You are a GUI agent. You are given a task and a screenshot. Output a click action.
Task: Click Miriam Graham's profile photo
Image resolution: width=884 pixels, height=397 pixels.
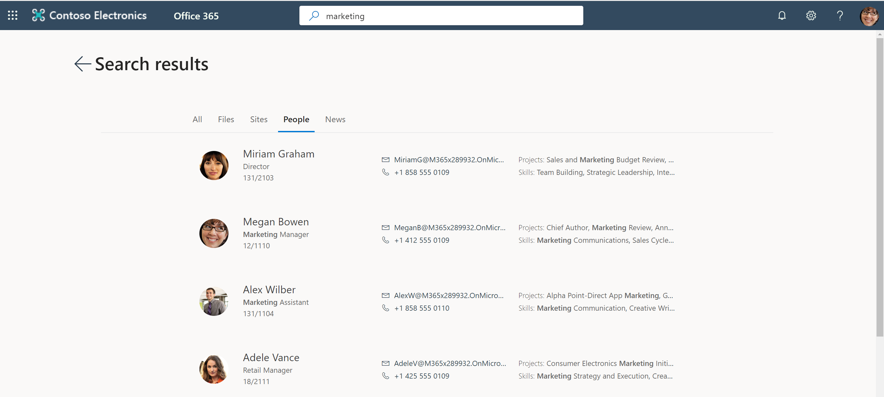click(214, 166)
